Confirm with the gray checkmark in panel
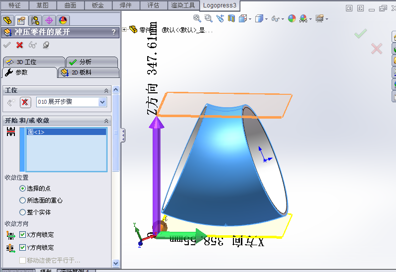 pyautogui.click(x=7, y=45)
